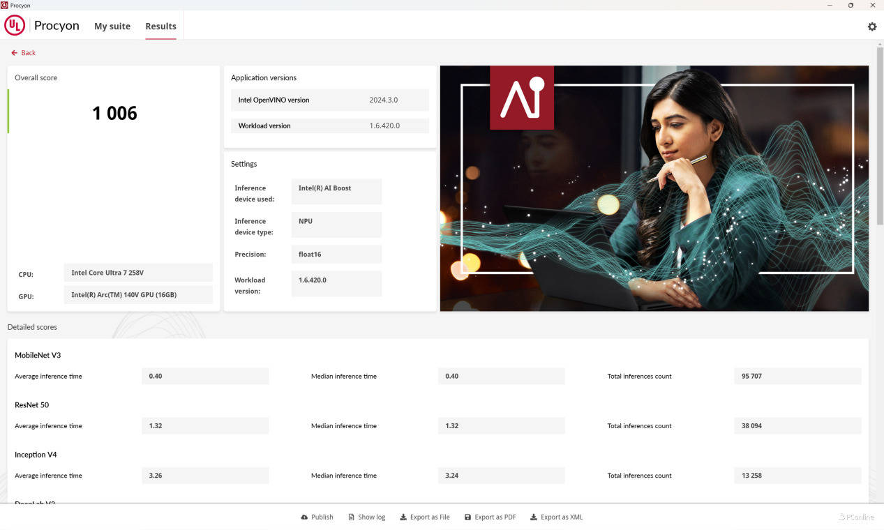The height and width of the screenshot is (530, 884).
Task: Select the Results tab
Action: click(x=160, y=26)
